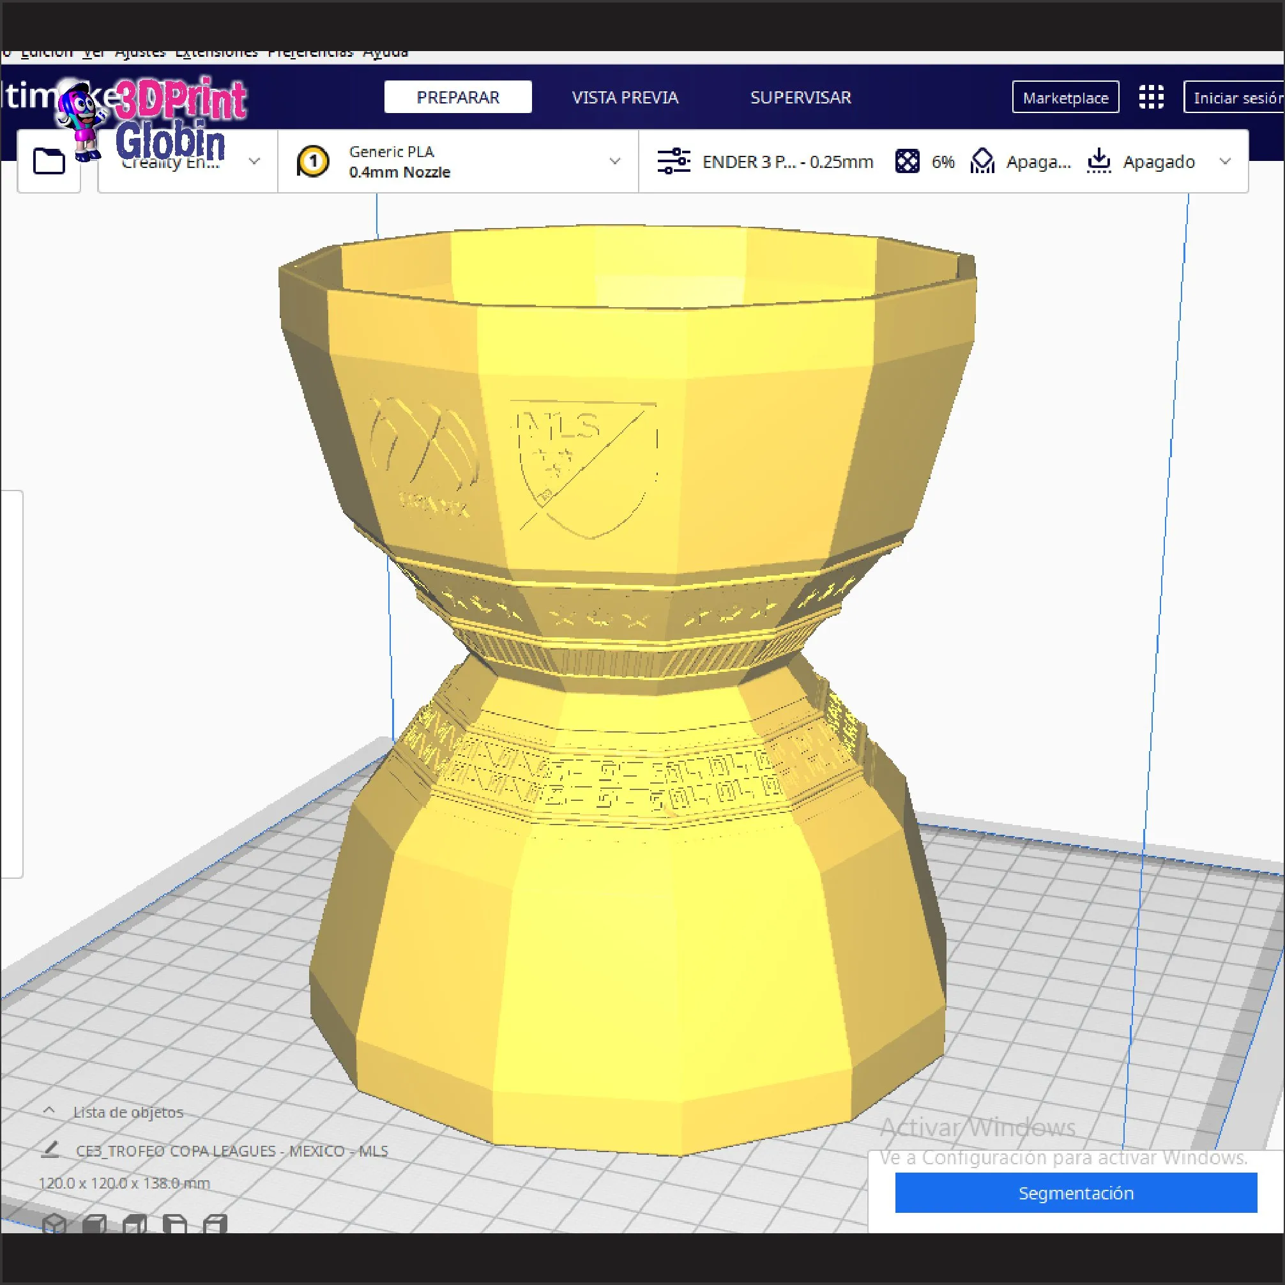Image resolution: width=1285 pixels, height=1285 pixels.
Task: Click the Apaga... support status text
Action: click(x=1038, y=162)
